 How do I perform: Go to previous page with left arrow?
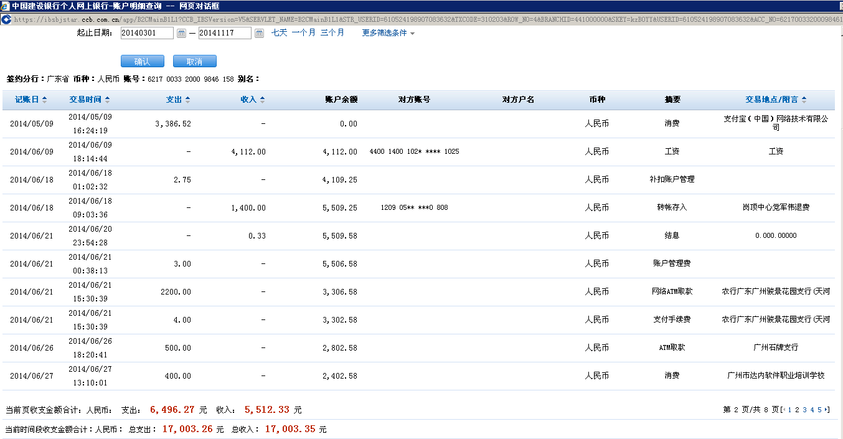pos(783,410)
